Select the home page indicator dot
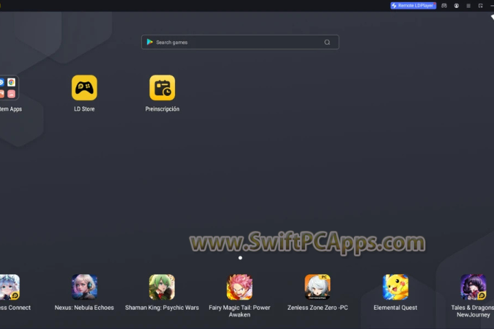Viewport: 494px width, 329px height. point(240,258)
